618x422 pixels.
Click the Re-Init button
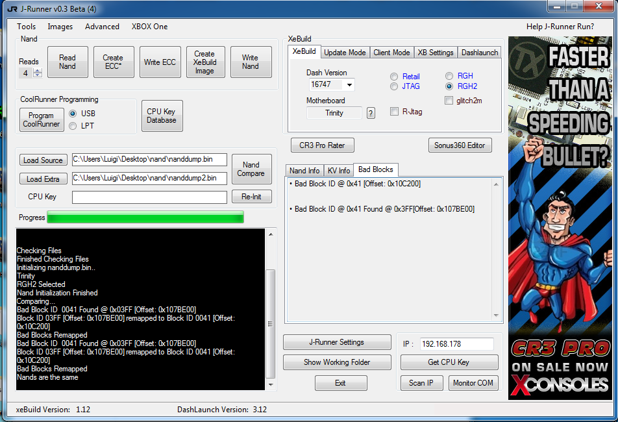pos(251,197)
